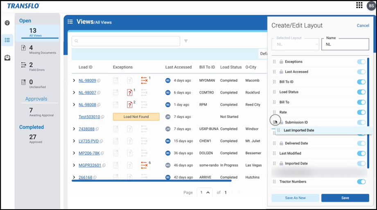
Task: Grab drag handle for Bill To ID
Action: tap(274, 82)
